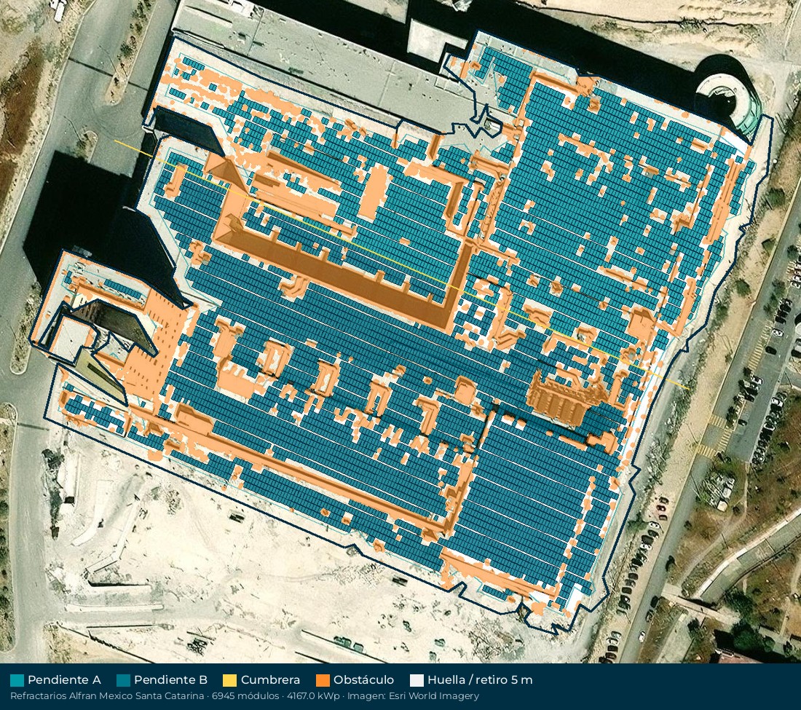Click the Refractarios Alfran Mexico Santa Catarina caption
Viewport: 801px width, 710px height.
(108, 695)
